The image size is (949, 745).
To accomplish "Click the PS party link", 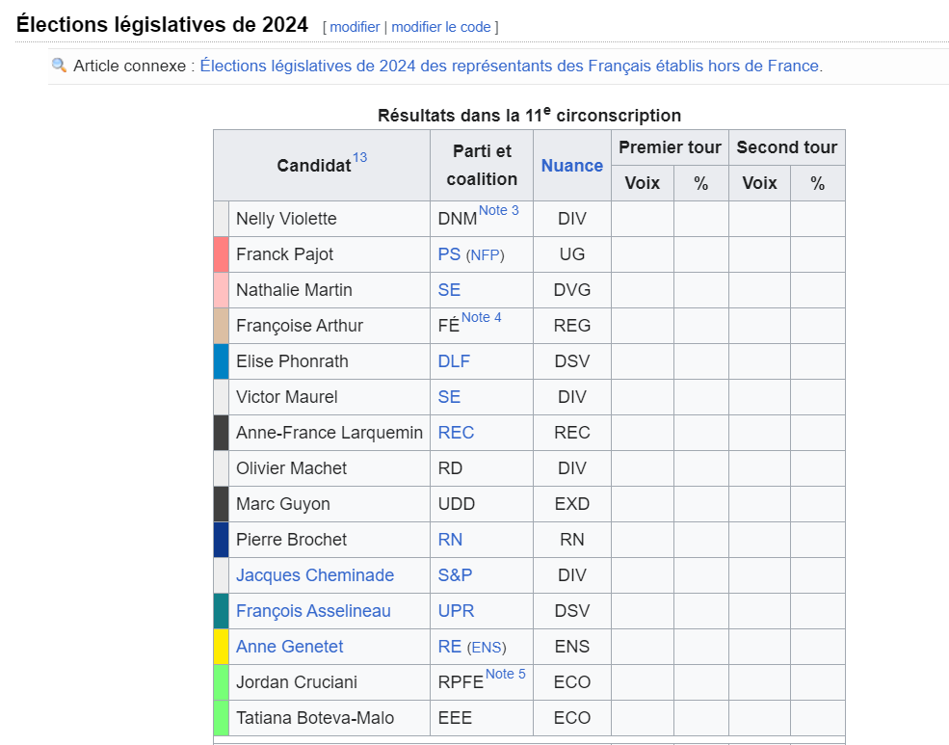I will (449, 254).
